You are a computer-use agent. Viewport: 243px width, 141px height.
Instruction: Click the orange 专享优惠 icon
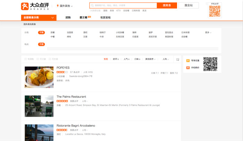click(188, 61)
